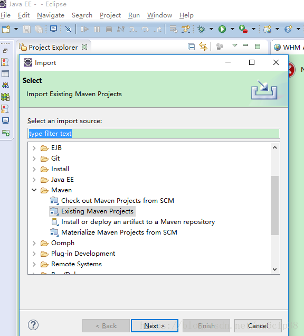Select the Project Explorer tab
The height and width of the screenshot is (336, 304).
(x=53, y=48)
